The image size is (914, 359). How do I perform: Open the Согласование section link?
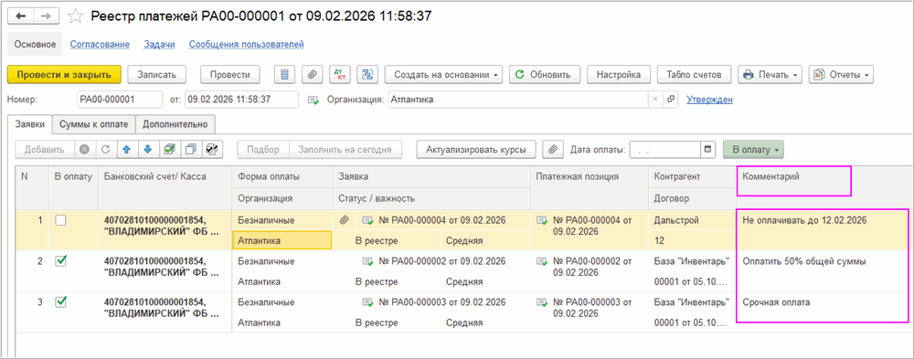coord(99,44)
